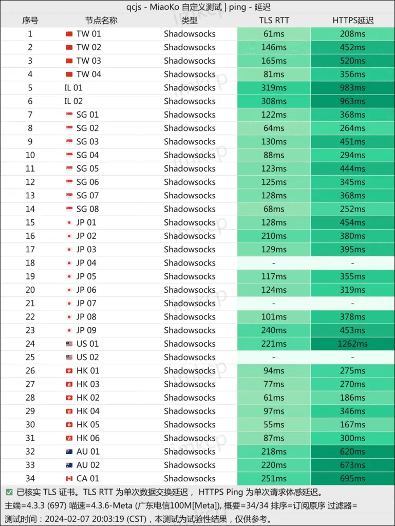The image size is (395, 526).
Task: Click the IL 01 node name
Action: click(73, 88)
